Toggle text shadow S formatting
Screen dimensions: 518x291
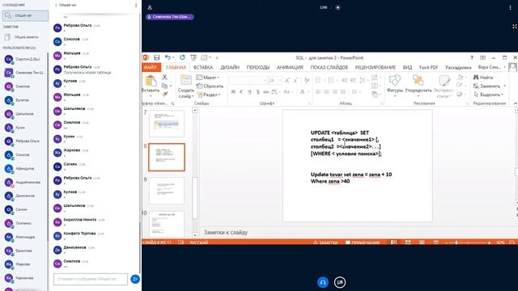(257, 91)
